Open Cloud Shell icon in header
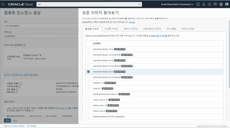The image size is (230, 128). pyautogui.click(x=198, y=4)
